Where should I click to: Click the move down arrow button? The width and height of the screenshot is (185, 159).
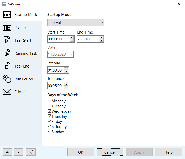coord(18,152)
